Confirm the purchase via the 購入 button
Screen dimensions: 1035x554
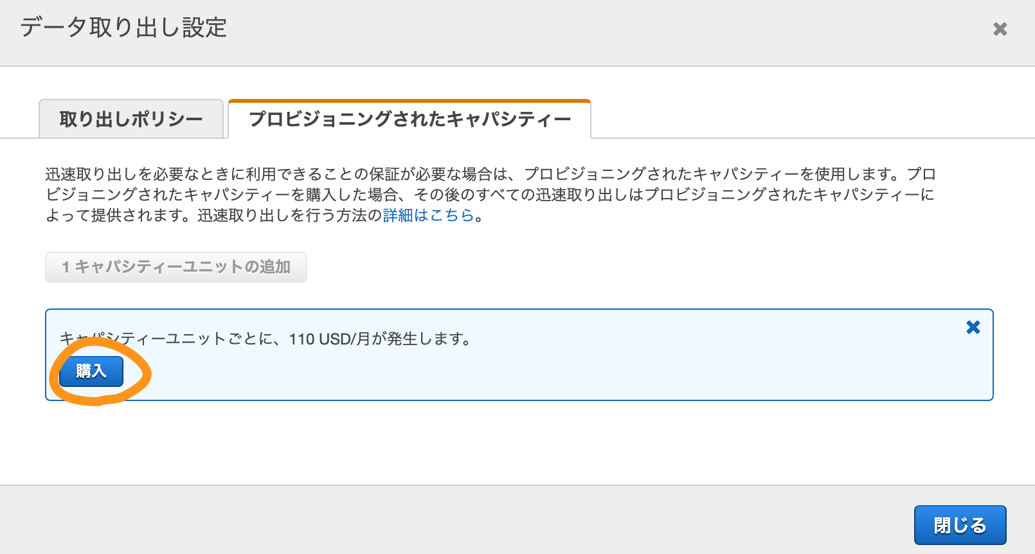point(91,371)
